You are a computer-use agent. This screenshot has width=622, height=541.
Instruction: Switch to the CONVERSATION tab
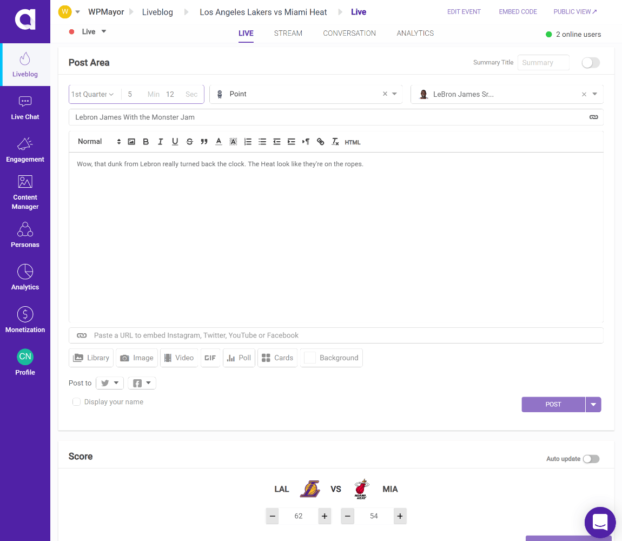(x=349, y=34)
